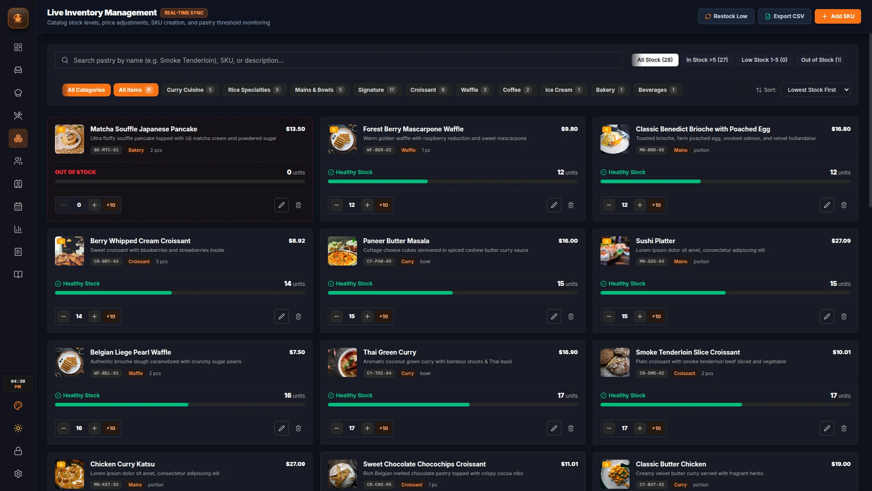872x491 pixels.
Task: Edit the Belgian Liege Pearl Waffle item
Action: tap(282, 428)
